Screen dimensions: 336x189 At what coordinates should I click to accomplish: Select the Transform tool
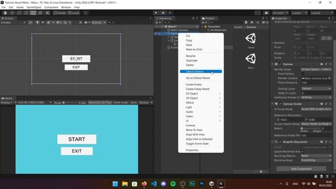pyautogui.click(x=40, y=13)
